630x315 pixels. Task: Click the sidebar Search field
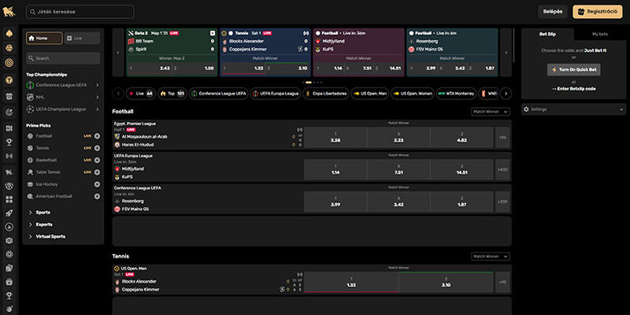click(63, 58)
